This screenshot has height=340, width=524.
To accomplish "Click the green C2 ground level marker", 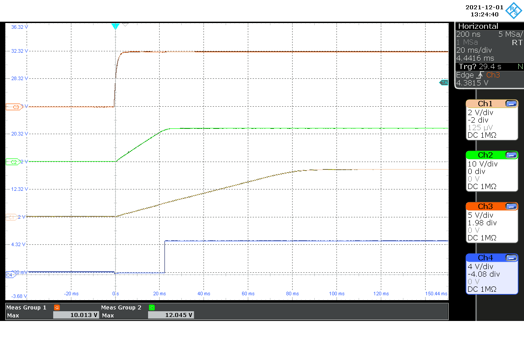I will click(12, 162).
